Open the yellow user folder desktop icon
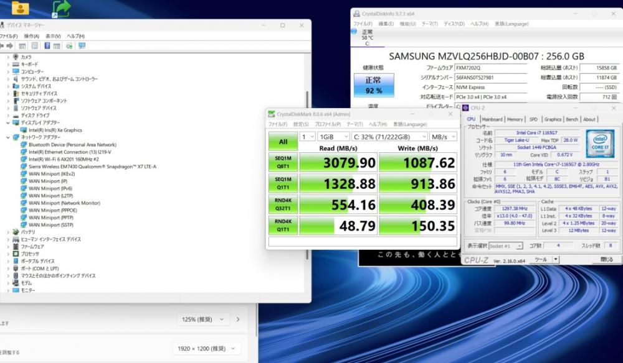The image size is (623, 363). 21,8
